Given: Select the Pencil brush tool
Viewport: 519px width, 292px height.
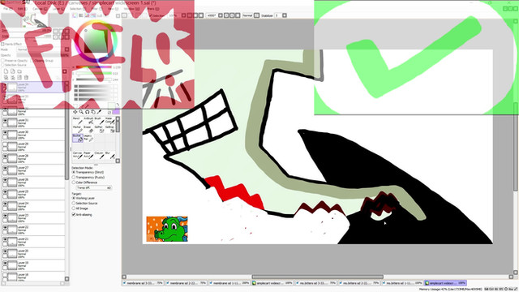Looking at the screenshot, I should 78,121.
